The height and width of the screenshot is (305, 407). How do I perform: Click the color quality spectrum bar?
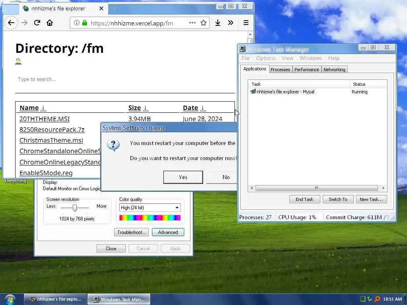(150, 218)
